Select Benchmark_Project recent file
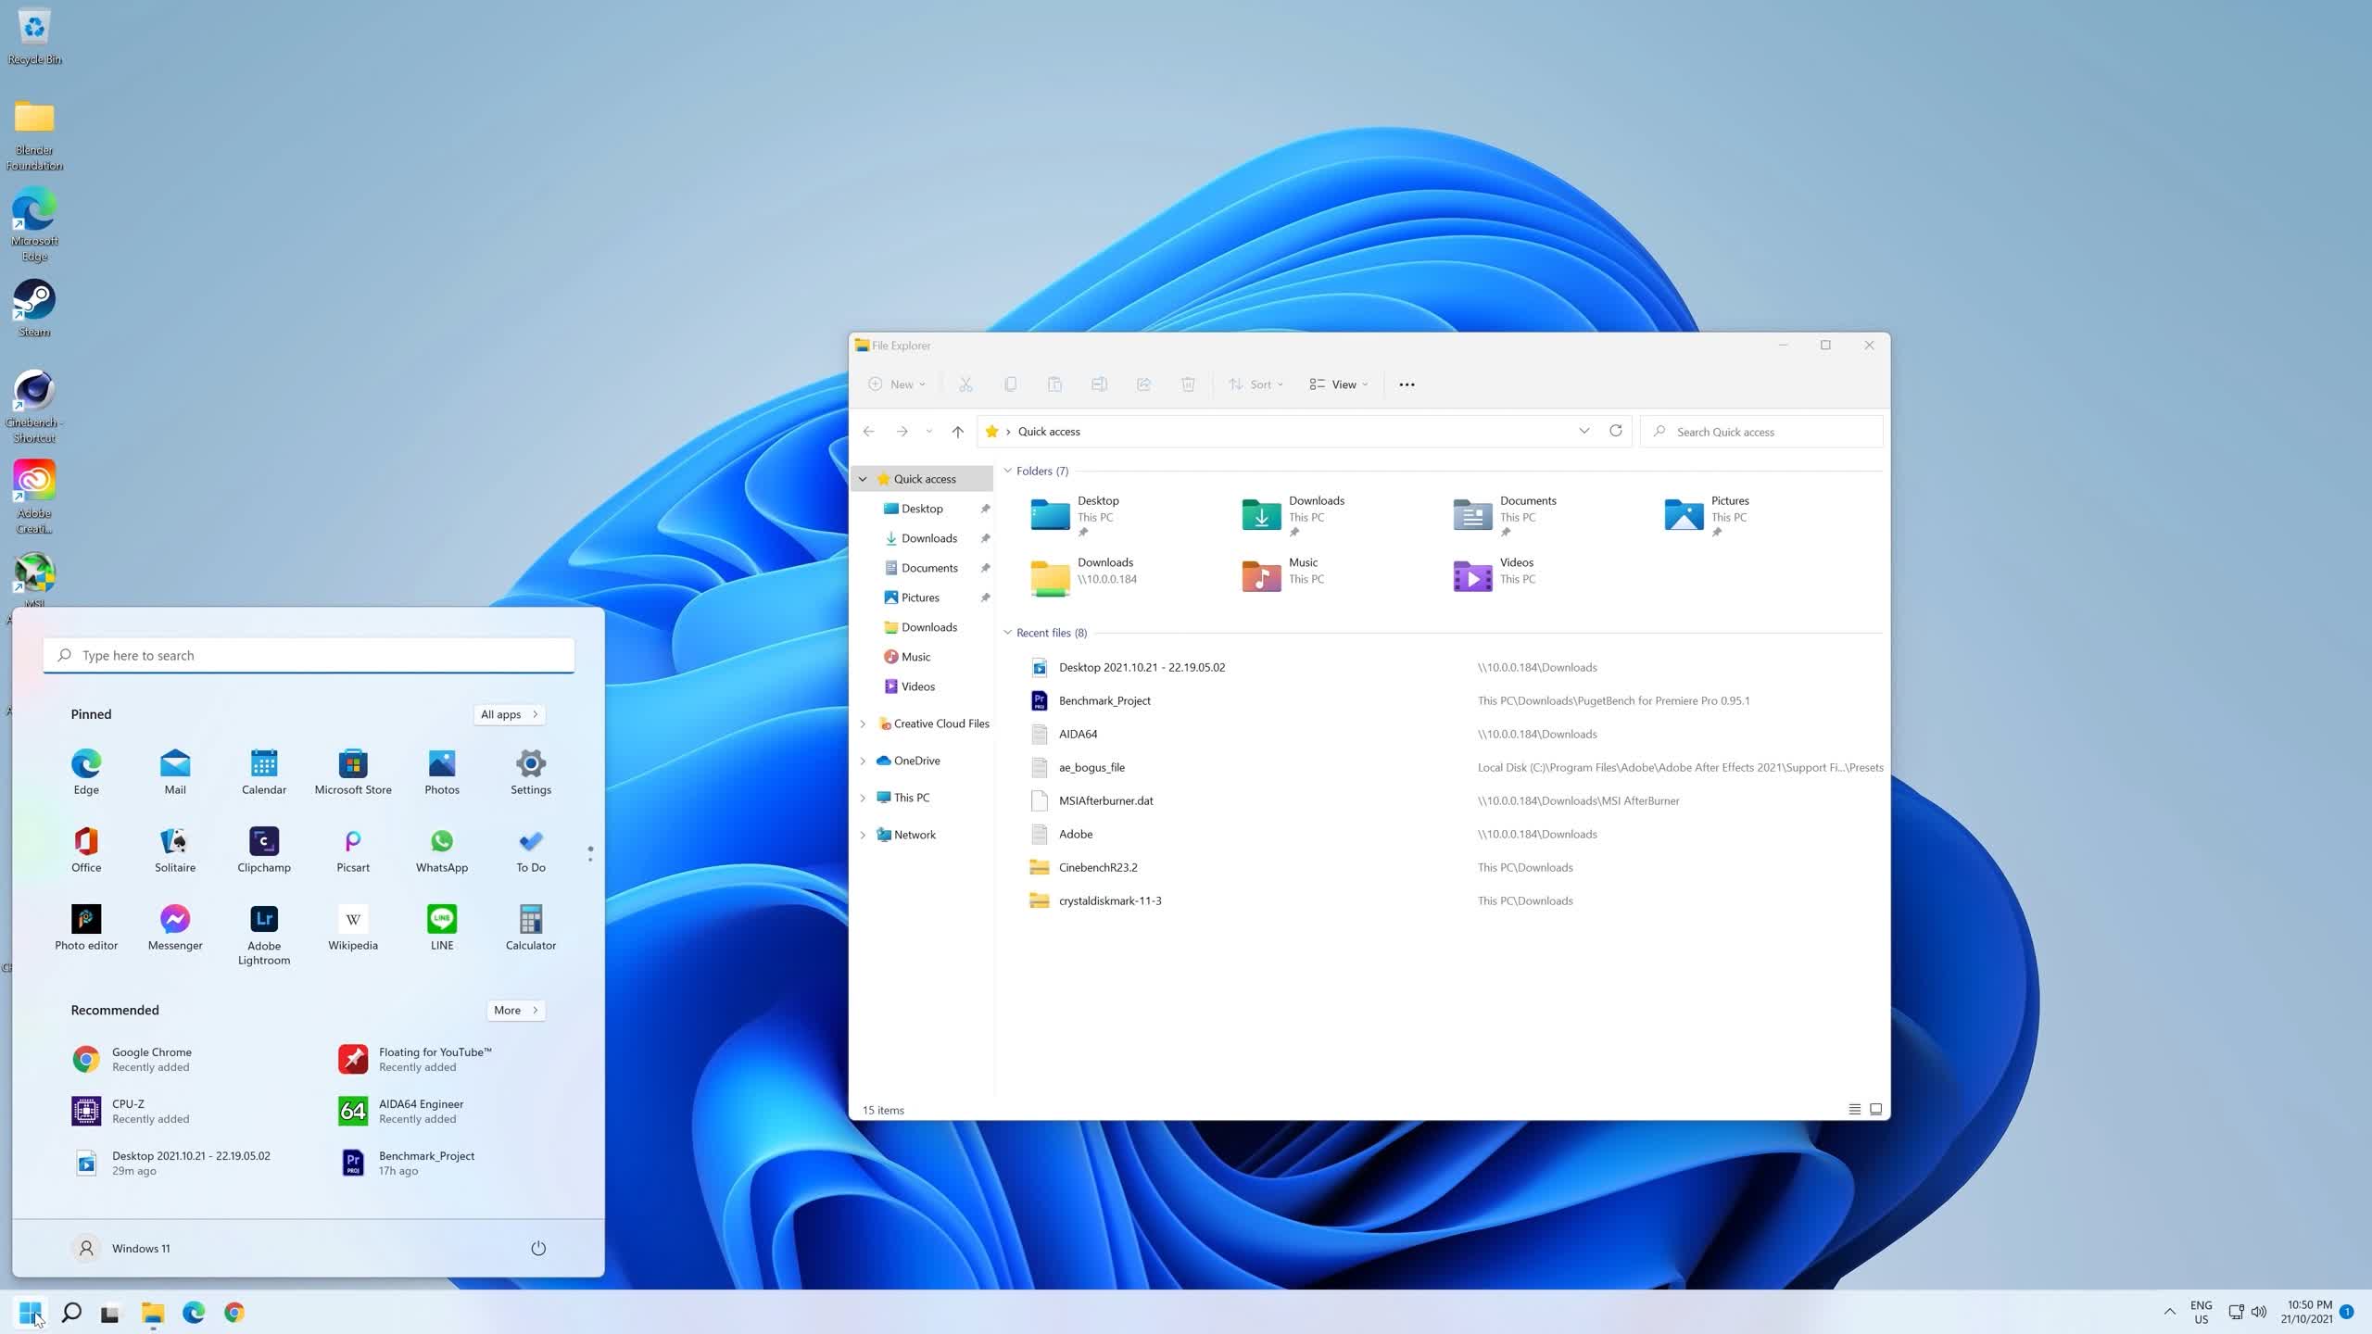This screenshot has width=2372, height=1334. tap(1104, 698)
